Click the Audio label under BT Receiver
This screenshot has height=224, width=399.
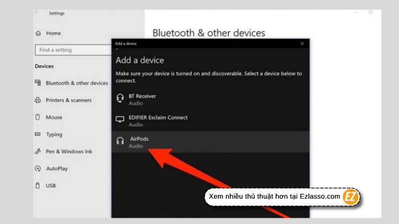[136, 103]
